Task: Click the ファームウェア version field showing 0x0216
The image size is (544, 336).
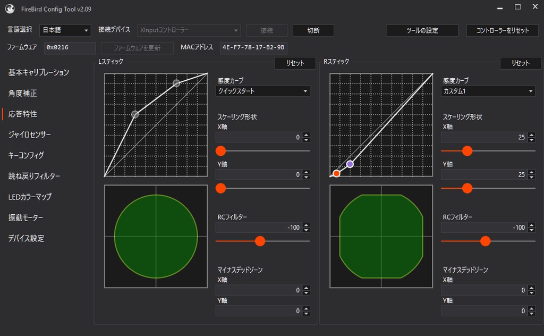Action: tap(69, 47)
